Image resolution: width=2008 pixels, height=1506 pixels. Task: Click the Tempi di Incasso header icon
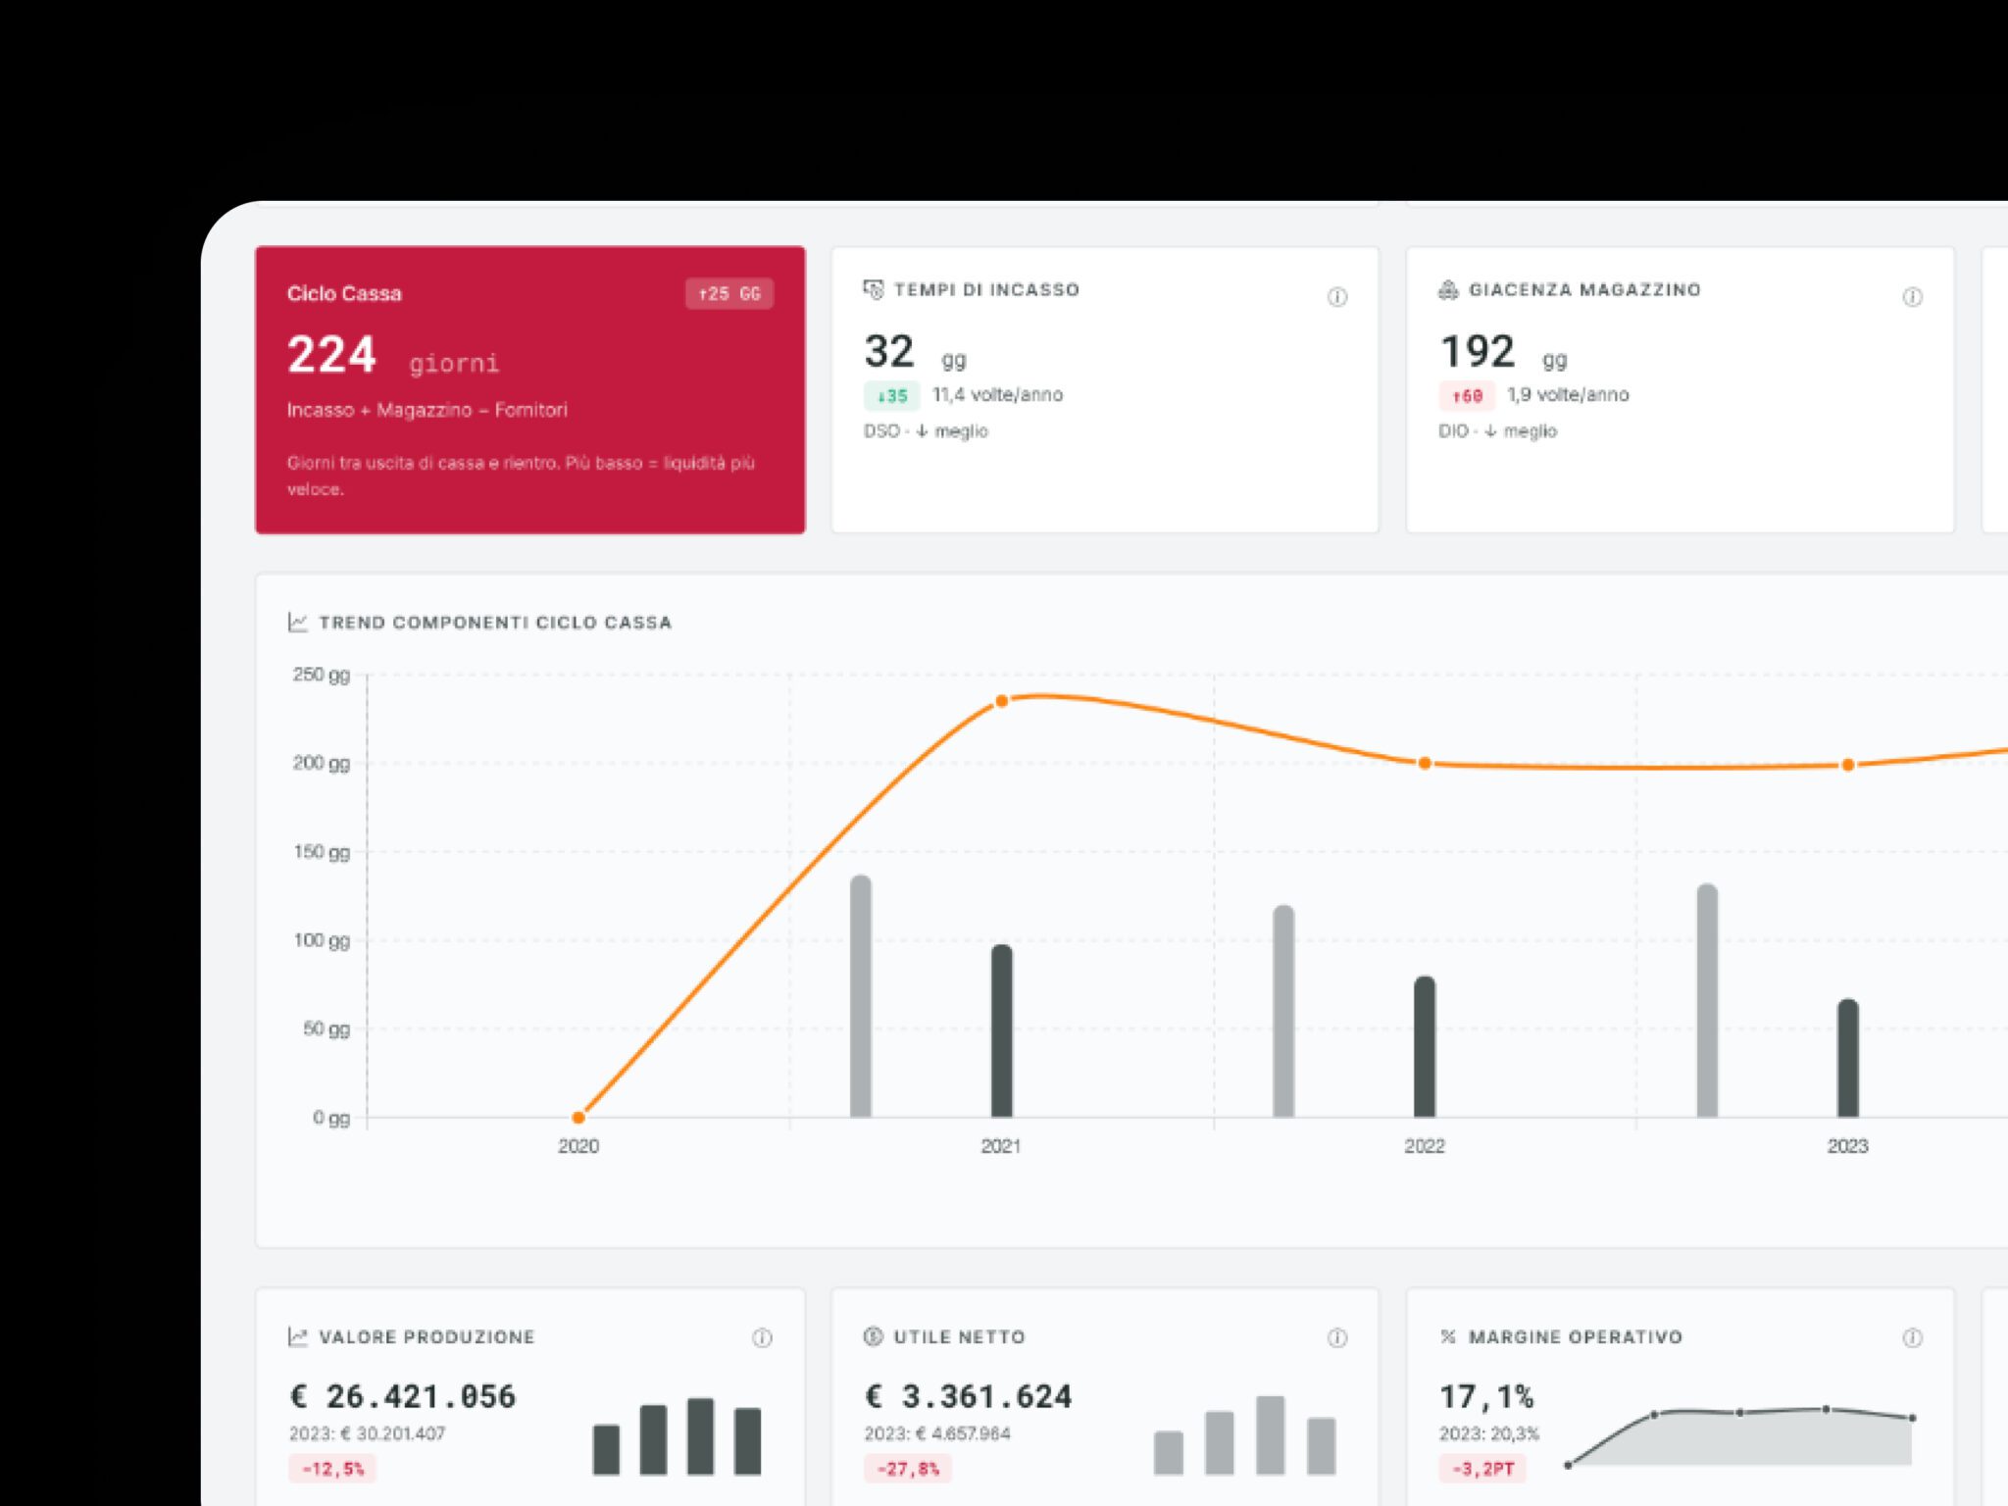coord(873,289)
